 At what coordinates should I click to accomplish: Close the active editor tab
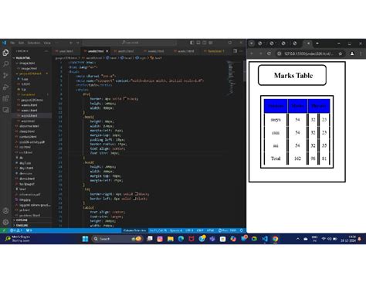click(107, 51)
